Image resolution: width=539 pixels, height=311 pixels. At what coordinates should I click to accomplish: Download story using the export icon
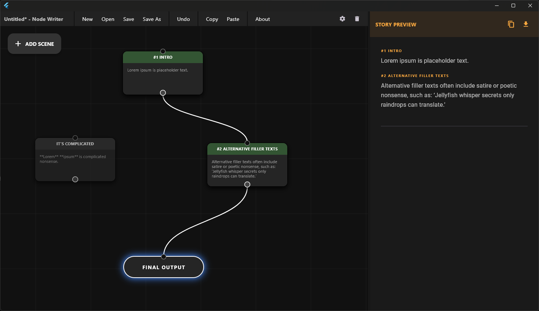click(x=526, y=24)
